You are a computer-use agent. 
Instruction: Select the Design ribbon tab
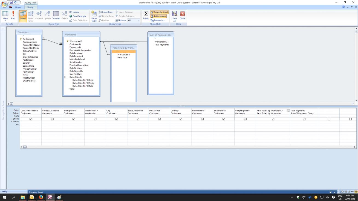[x=31, y=7]
